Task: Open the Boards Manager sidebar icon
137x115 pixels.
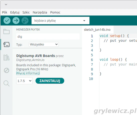Action: [x=6, y=44]
